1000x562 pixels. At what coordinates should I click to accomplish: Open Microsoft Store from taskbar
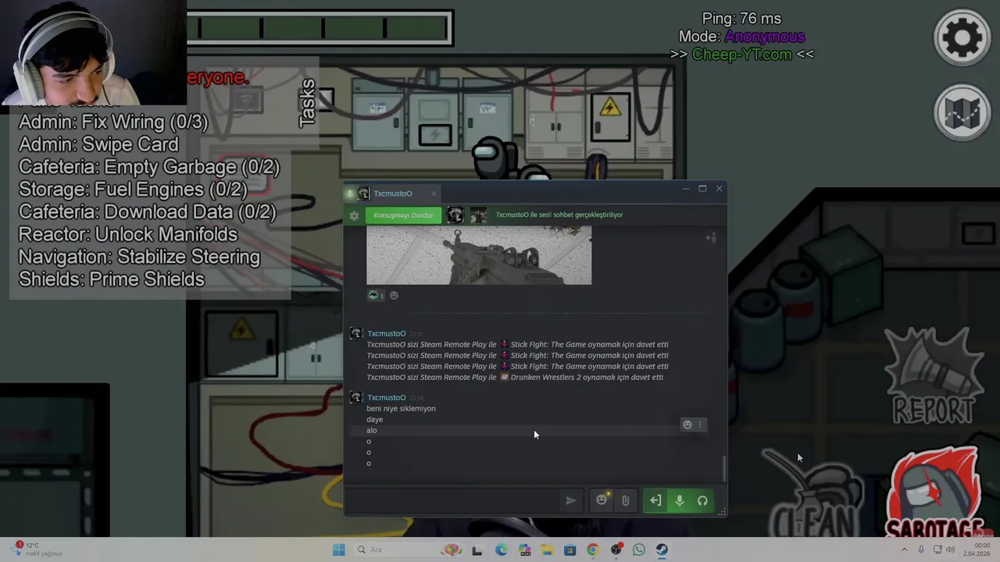click(x=570, y=550)
